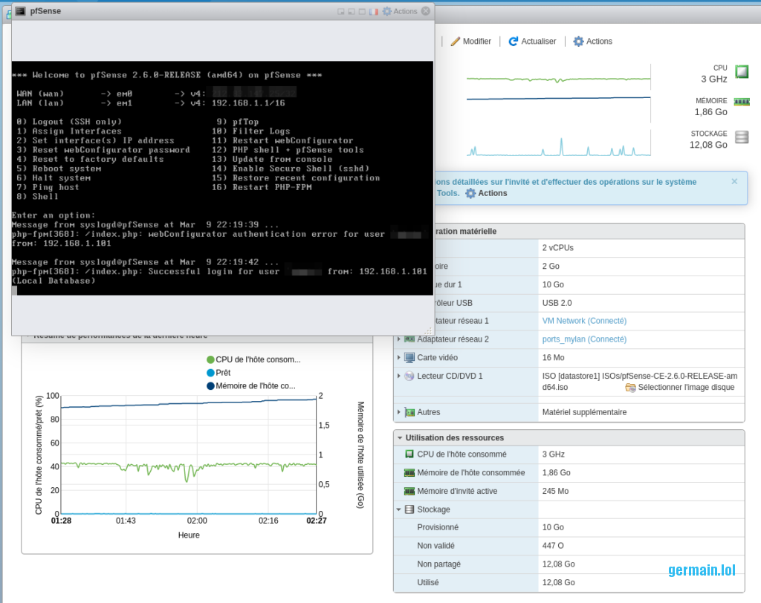
Task: Dismiss the blue VMware Tools info banner
Action: coord(734,181)
